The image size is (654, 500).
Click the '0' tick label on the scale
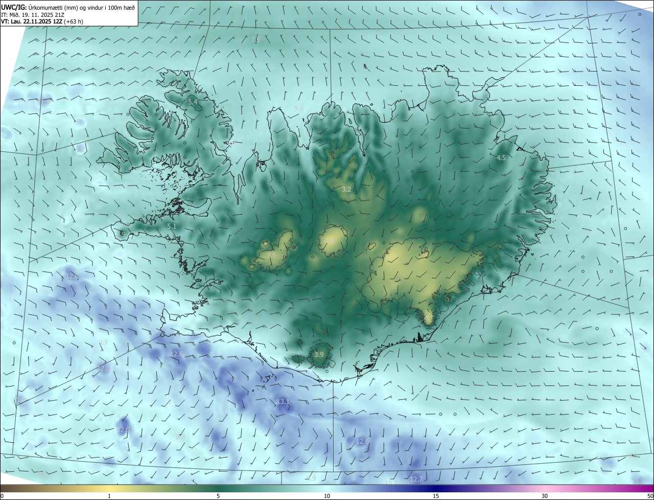tap(2, 496)
